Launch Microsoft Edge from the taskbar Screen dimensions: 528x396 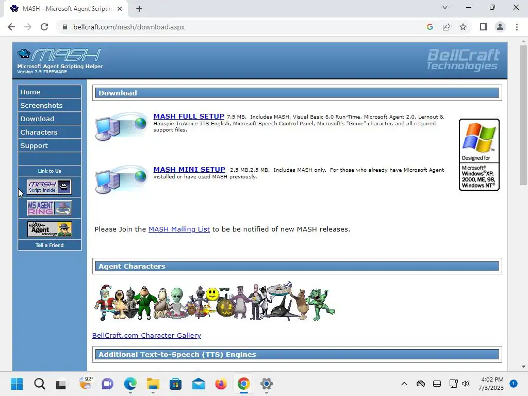point(130,384)
